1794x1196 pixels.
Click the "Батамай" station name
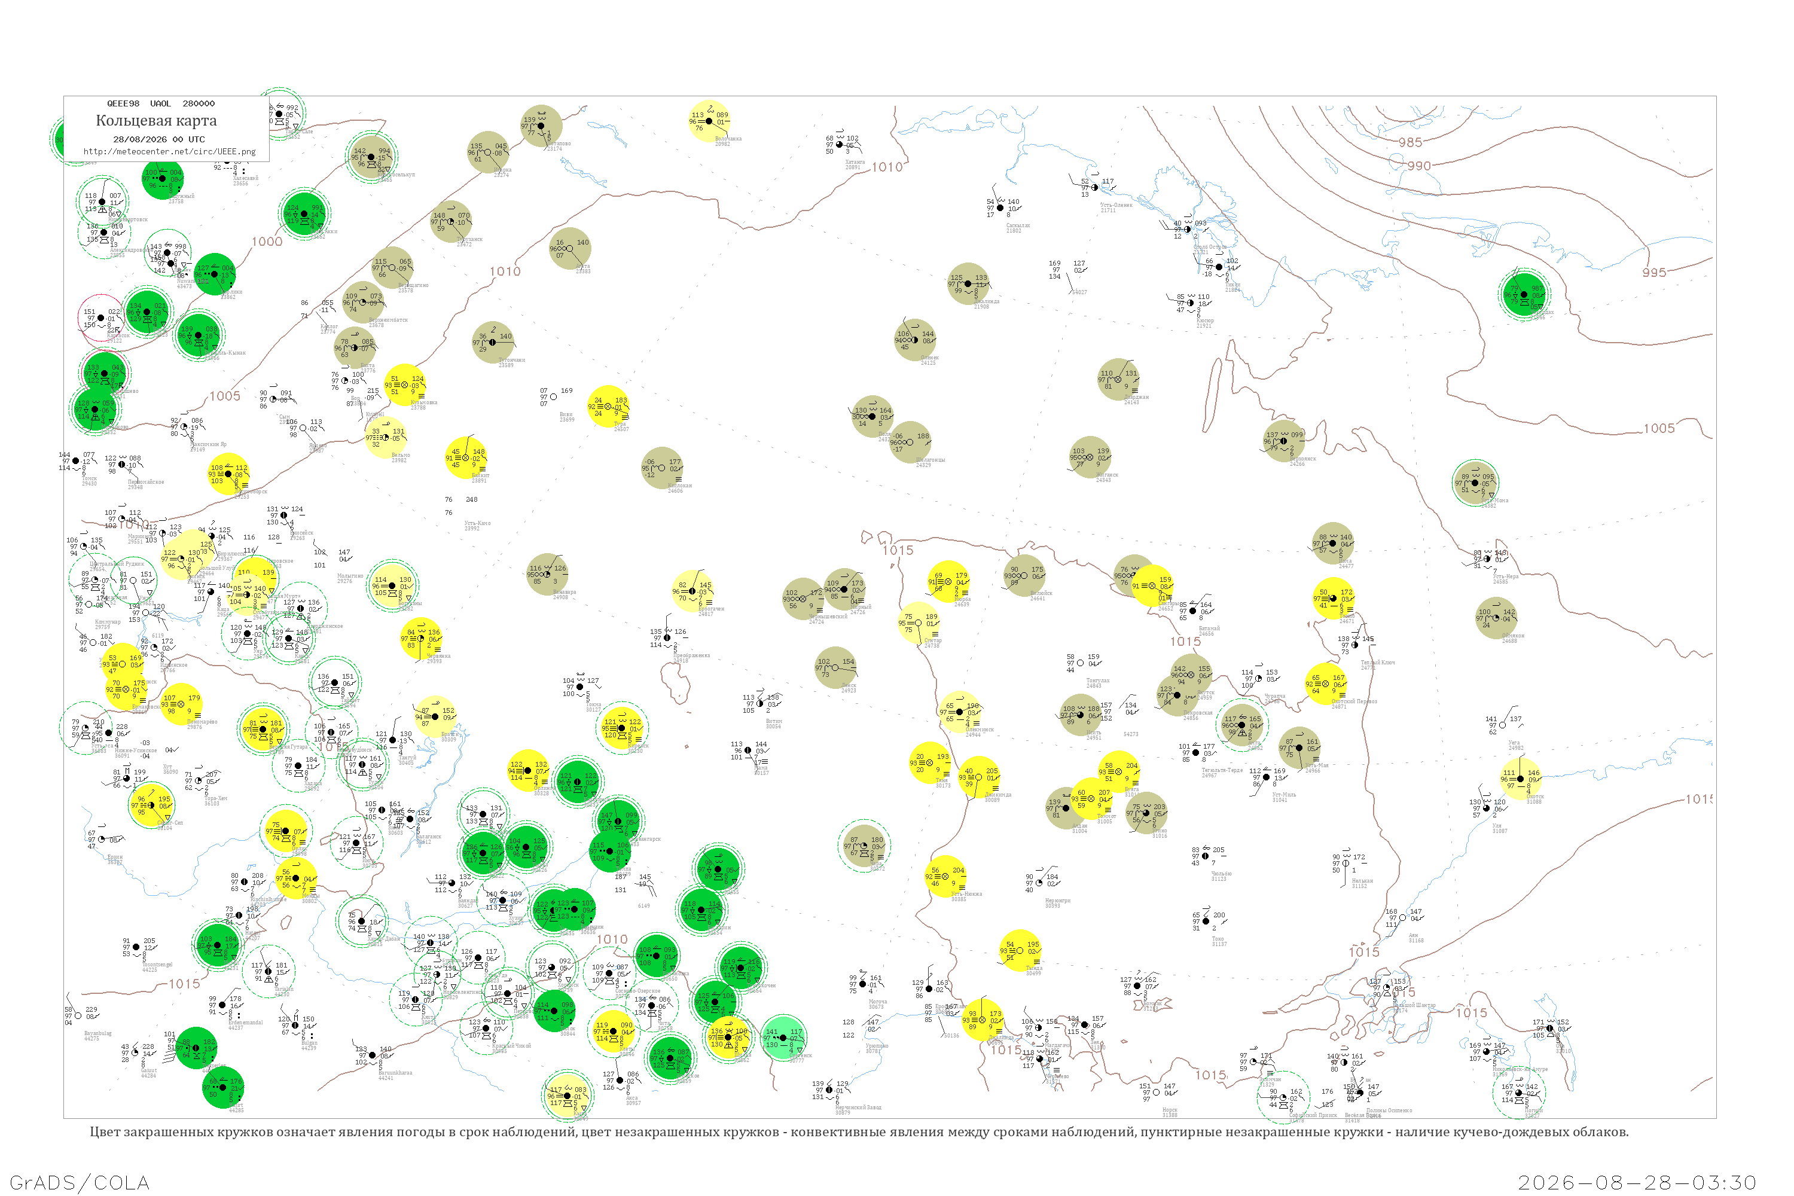click(1209, 628)
